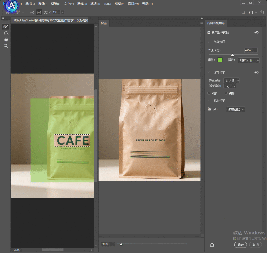Click the search magnifier icon at top right
Screen dimensions: 267x253
243,13
